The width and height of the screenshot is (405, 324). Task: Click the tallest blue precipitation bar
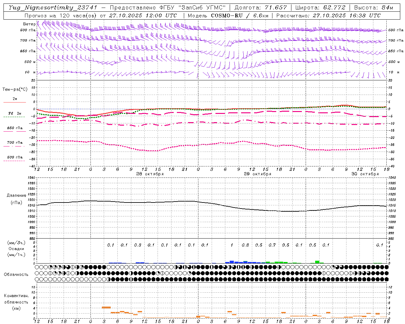(232, 262)
